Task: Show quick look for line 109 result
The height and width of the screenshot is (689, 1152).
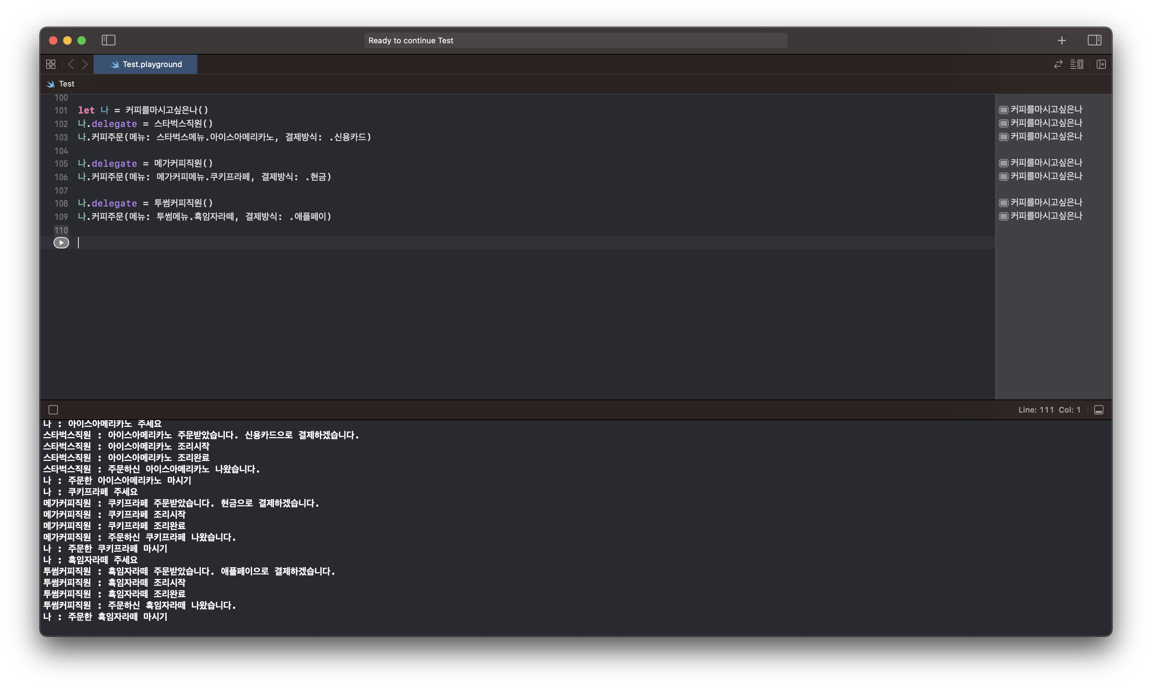Action: pos(1003,216)
